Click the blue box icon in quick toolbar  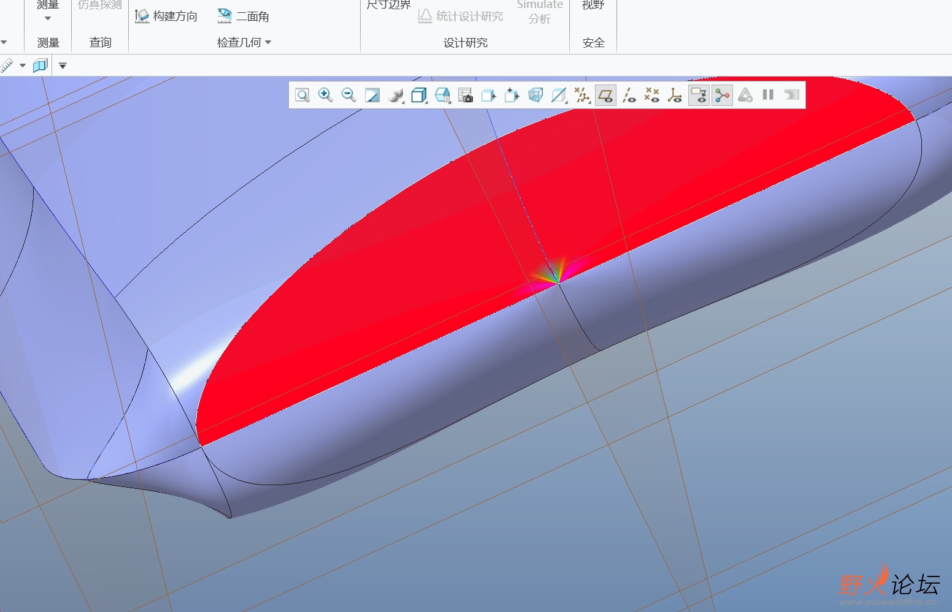click(40, 65)
